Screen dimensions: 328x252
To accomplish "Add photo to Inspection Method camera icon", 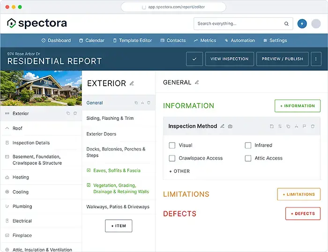I will [230, 126].
